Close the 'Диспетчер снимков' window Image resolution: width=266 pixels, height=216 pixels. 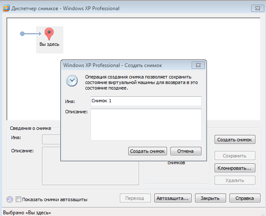[x=258, y=8]
